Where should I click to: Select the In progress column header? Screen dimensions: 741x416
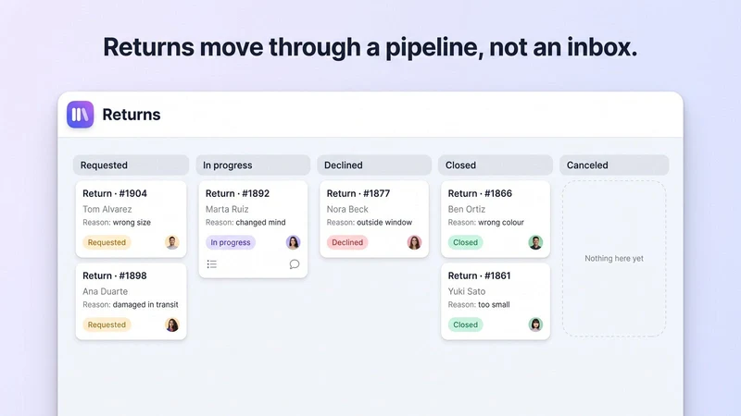click(x=253, y=165)
